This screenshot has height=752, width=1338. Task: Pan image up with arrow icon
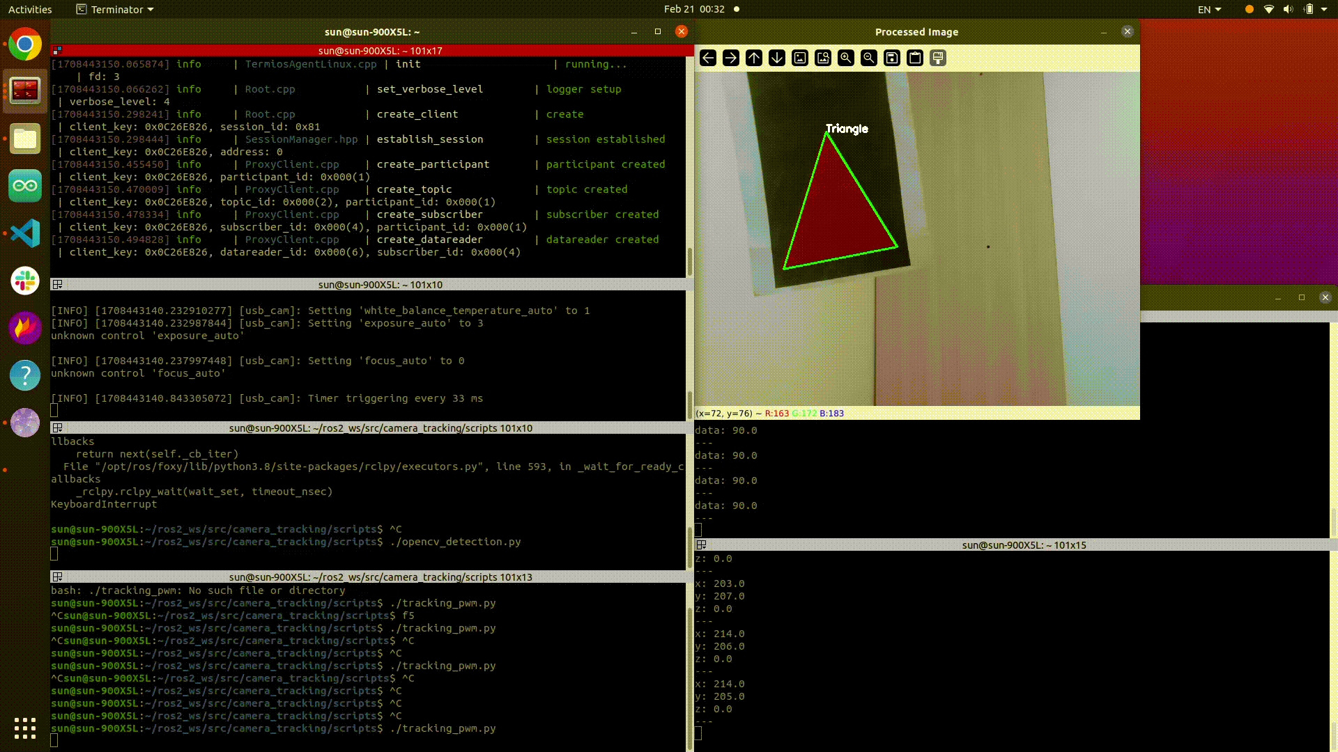pyautogui.click(x=754, y=58)
